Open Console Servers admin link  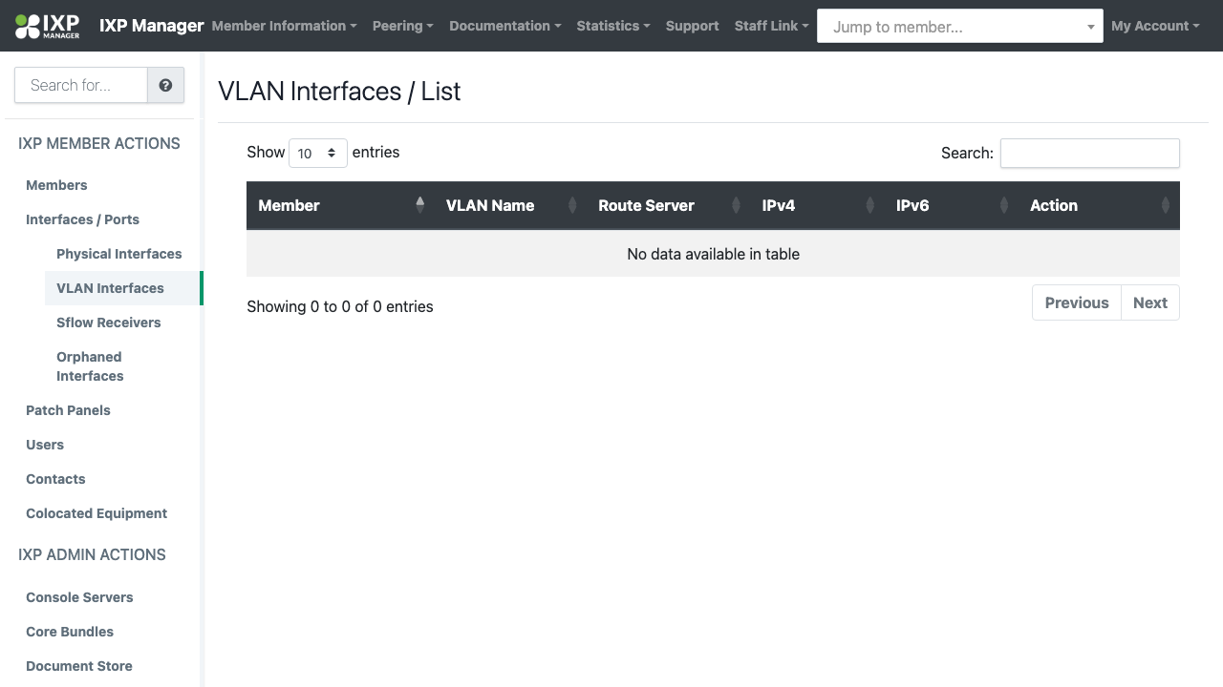[x=79, y=597]
